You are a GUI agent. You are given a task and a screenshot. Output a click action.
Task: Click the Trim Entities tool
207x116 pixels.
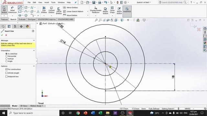44,10
